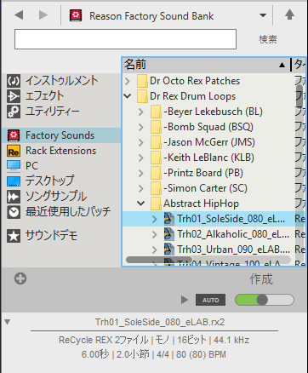Click the 作成 create button
308x373 pixels.
(261, 279)
